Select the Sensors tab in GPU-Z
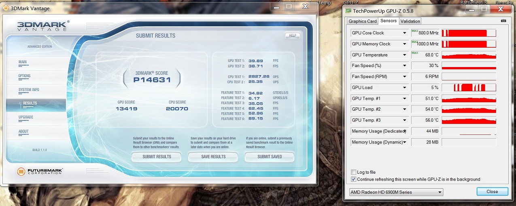This screenshot has width=516, height=206. pyautogui.click(x=389, y=21)
